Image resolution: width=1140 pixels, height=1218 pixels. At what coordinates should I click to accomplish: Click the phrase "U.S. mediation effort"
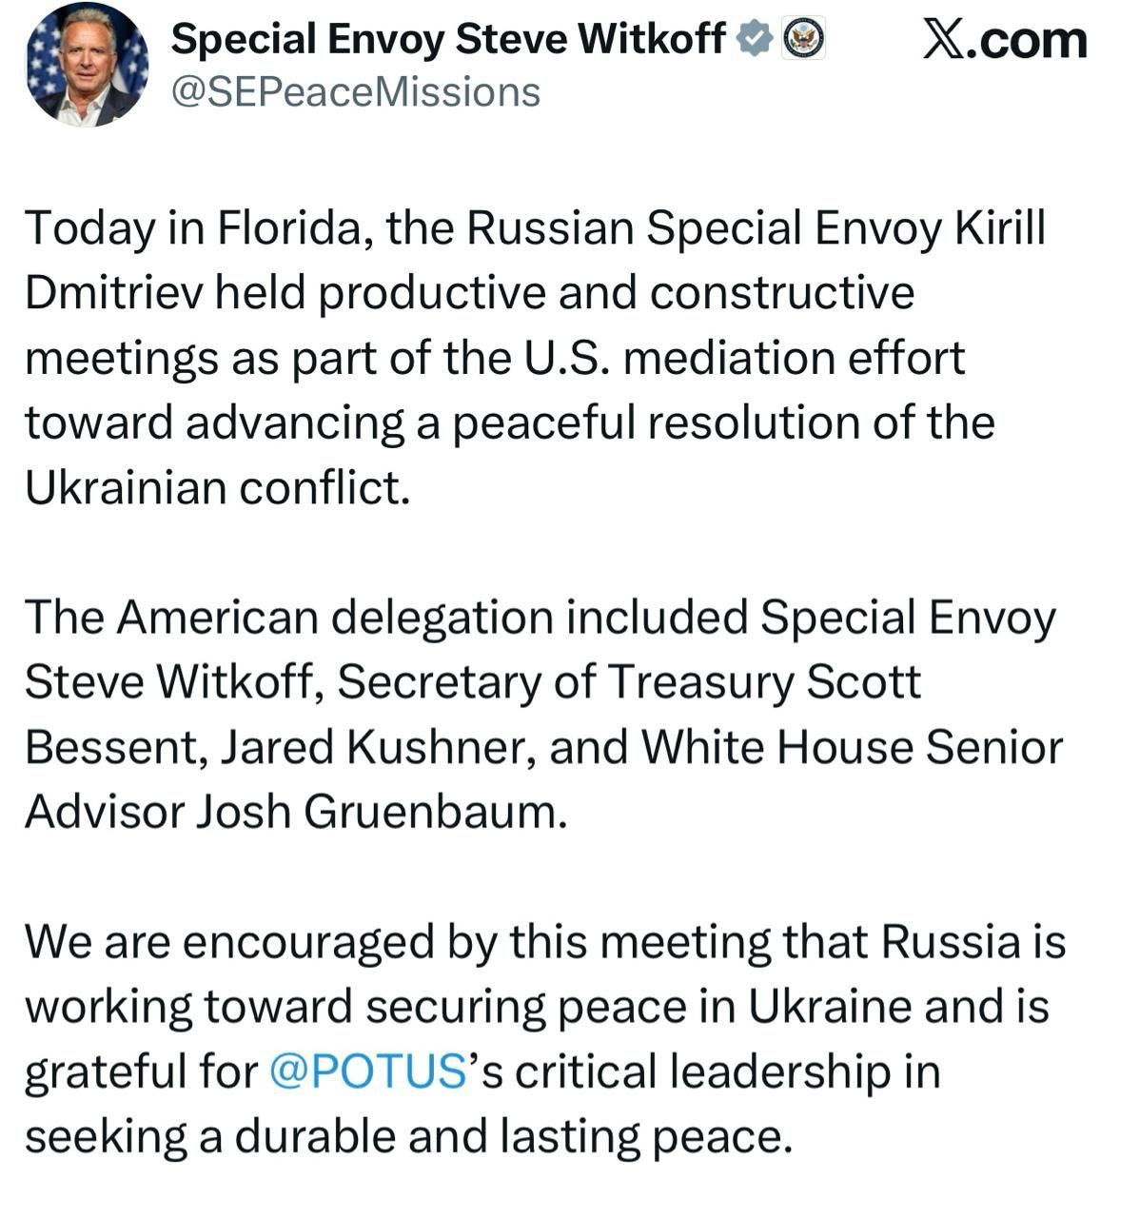point(744,359)
